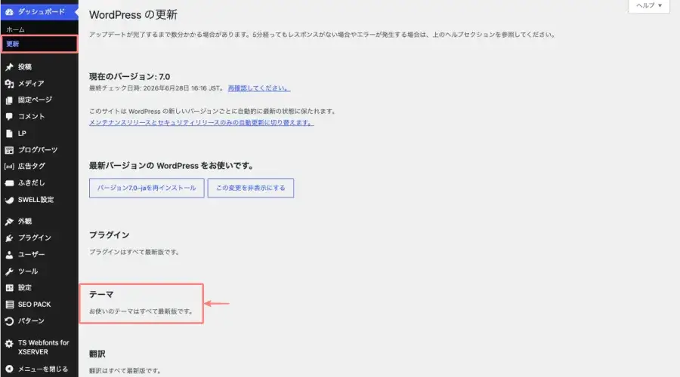Click the プラグイン section heading

coord(110,235)
